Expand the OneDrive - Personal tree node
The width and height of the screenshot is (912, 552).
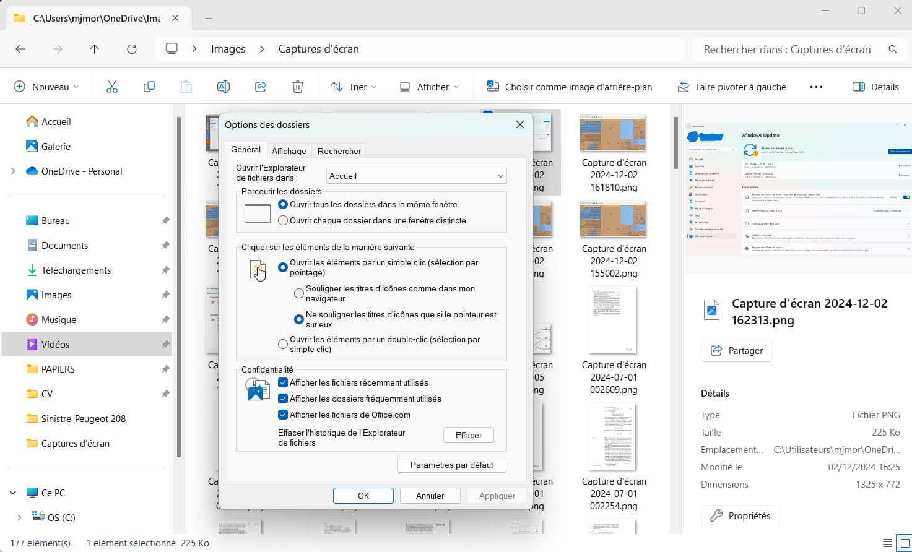pos(13,171)
